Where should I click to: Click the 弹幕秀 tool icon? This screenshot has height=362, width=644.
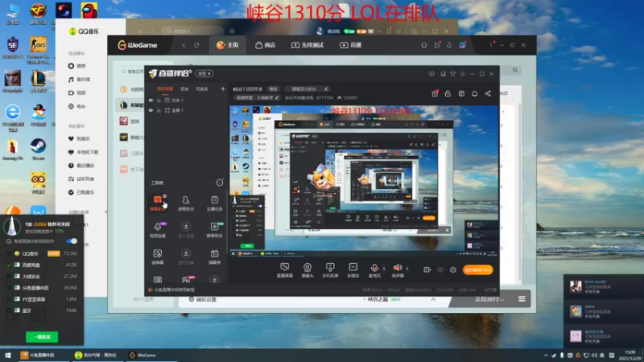click(x=214, y=256)
